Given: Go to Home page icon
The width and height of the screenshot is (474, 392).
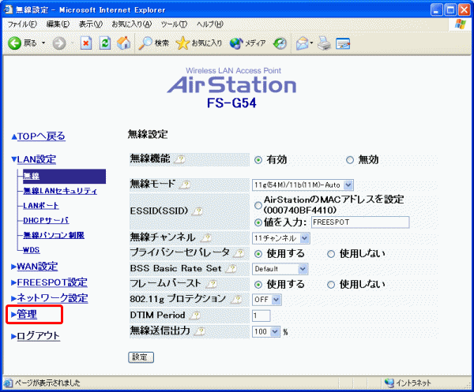Looking at the screenshot, I should click(x=124, y=43).
